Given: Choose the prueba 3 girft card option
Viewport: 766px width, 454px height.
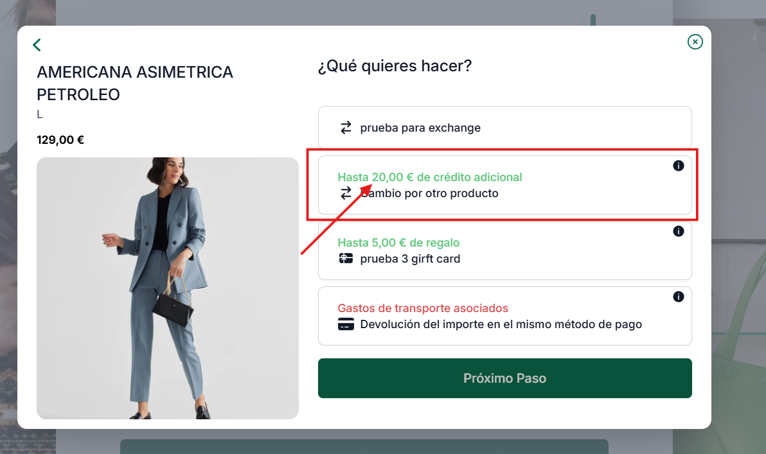Looking at the screenshot, I should click(504, 250).
